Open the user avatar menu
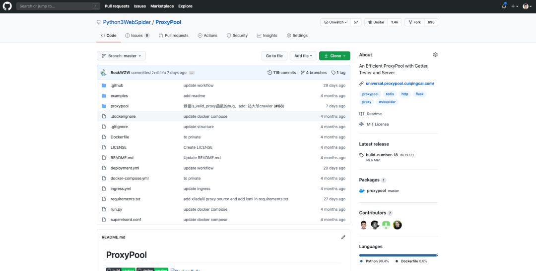This screenshot has width=536, height=271. click(x=527, y=6)
